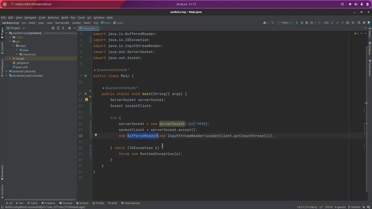372x209 pixels.
Task: Toggle the Commit tool window side tab
Action: 2,48
